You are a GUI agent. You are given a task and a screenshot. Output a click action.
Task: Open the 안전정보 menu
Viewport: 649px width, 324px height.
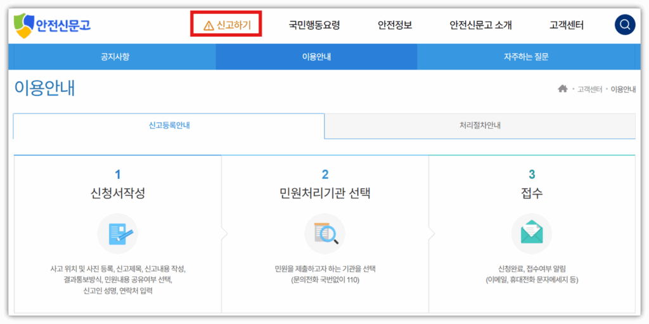tap(395, 25)
